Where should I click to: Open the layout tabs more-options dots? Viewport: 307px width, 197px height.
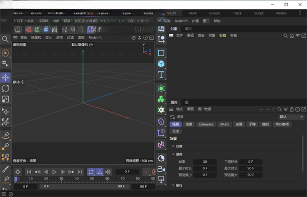(300, 13)
